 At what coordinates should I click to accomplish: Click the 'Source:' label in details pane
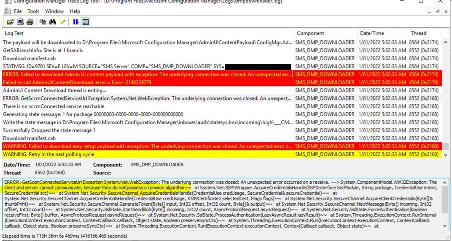coord(102,173)
